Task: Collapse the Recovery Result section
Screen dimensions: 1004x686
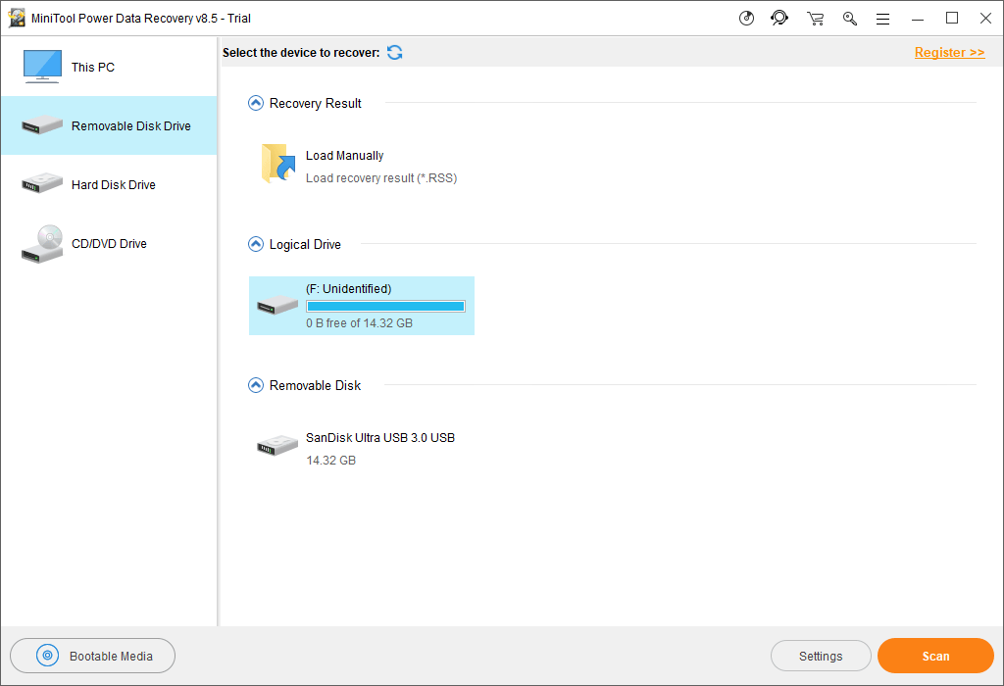Action: (x=256, y=103)
